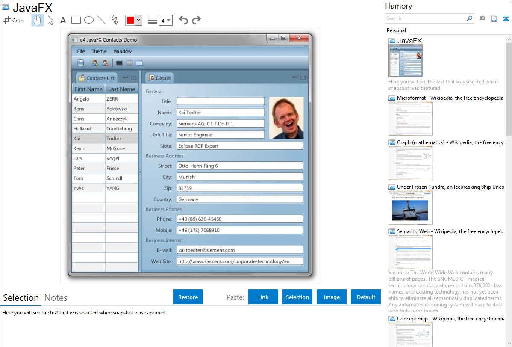Screen dimensions: 512x347
Task: Focus the Flamory Search field
Action: pyautogui.click(x=425, y=18)
